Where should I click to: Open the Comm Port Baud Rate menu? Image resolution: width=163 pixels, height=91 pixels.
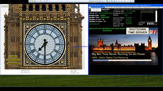(x=118, y=7)
